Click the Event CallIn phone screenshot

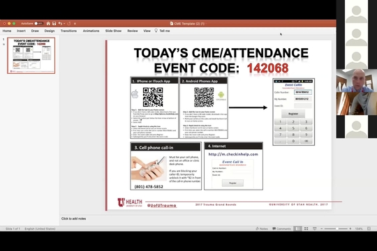pos(293,112)
